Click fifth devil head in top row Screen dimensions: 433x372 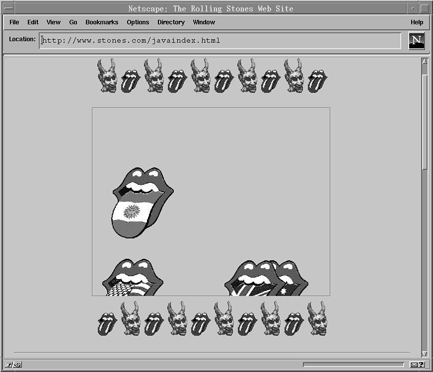293,75
